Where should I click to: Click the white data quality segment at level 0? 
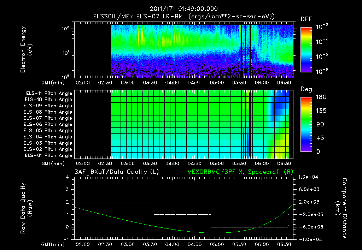coord(250,227)
